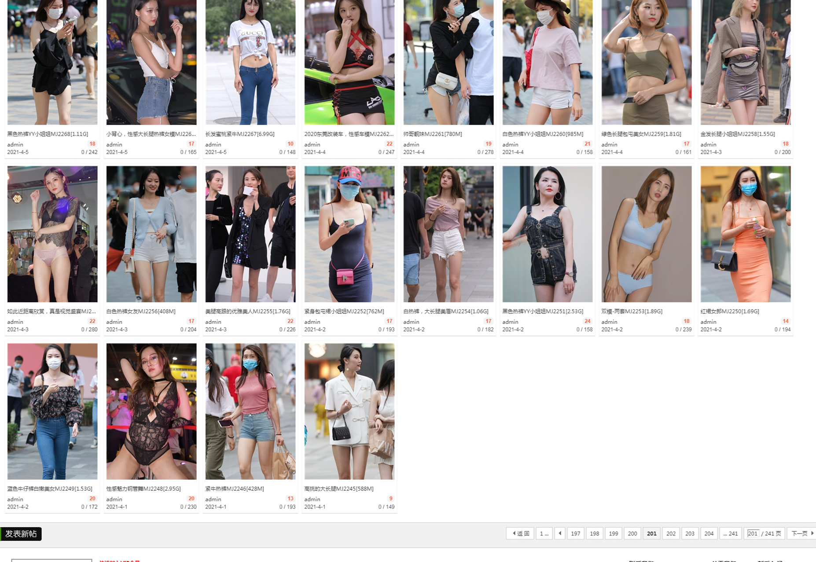This screenshot has height=562, width=816.
Task: Go to page 197
Action: point(575,533)
